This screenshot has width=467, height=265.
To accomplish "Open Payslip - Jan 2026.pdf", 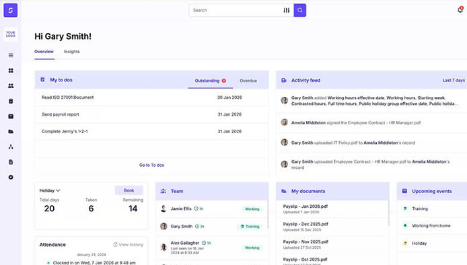I will tap(306, 206).
